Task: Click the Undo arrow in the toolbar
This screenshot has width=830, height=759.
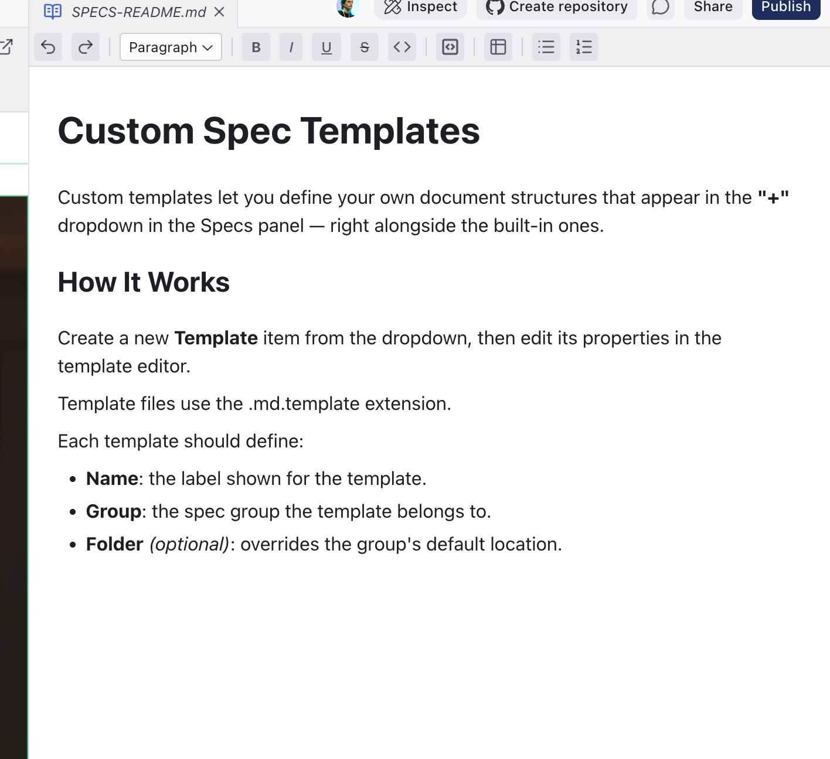Action: pos(48,47)
